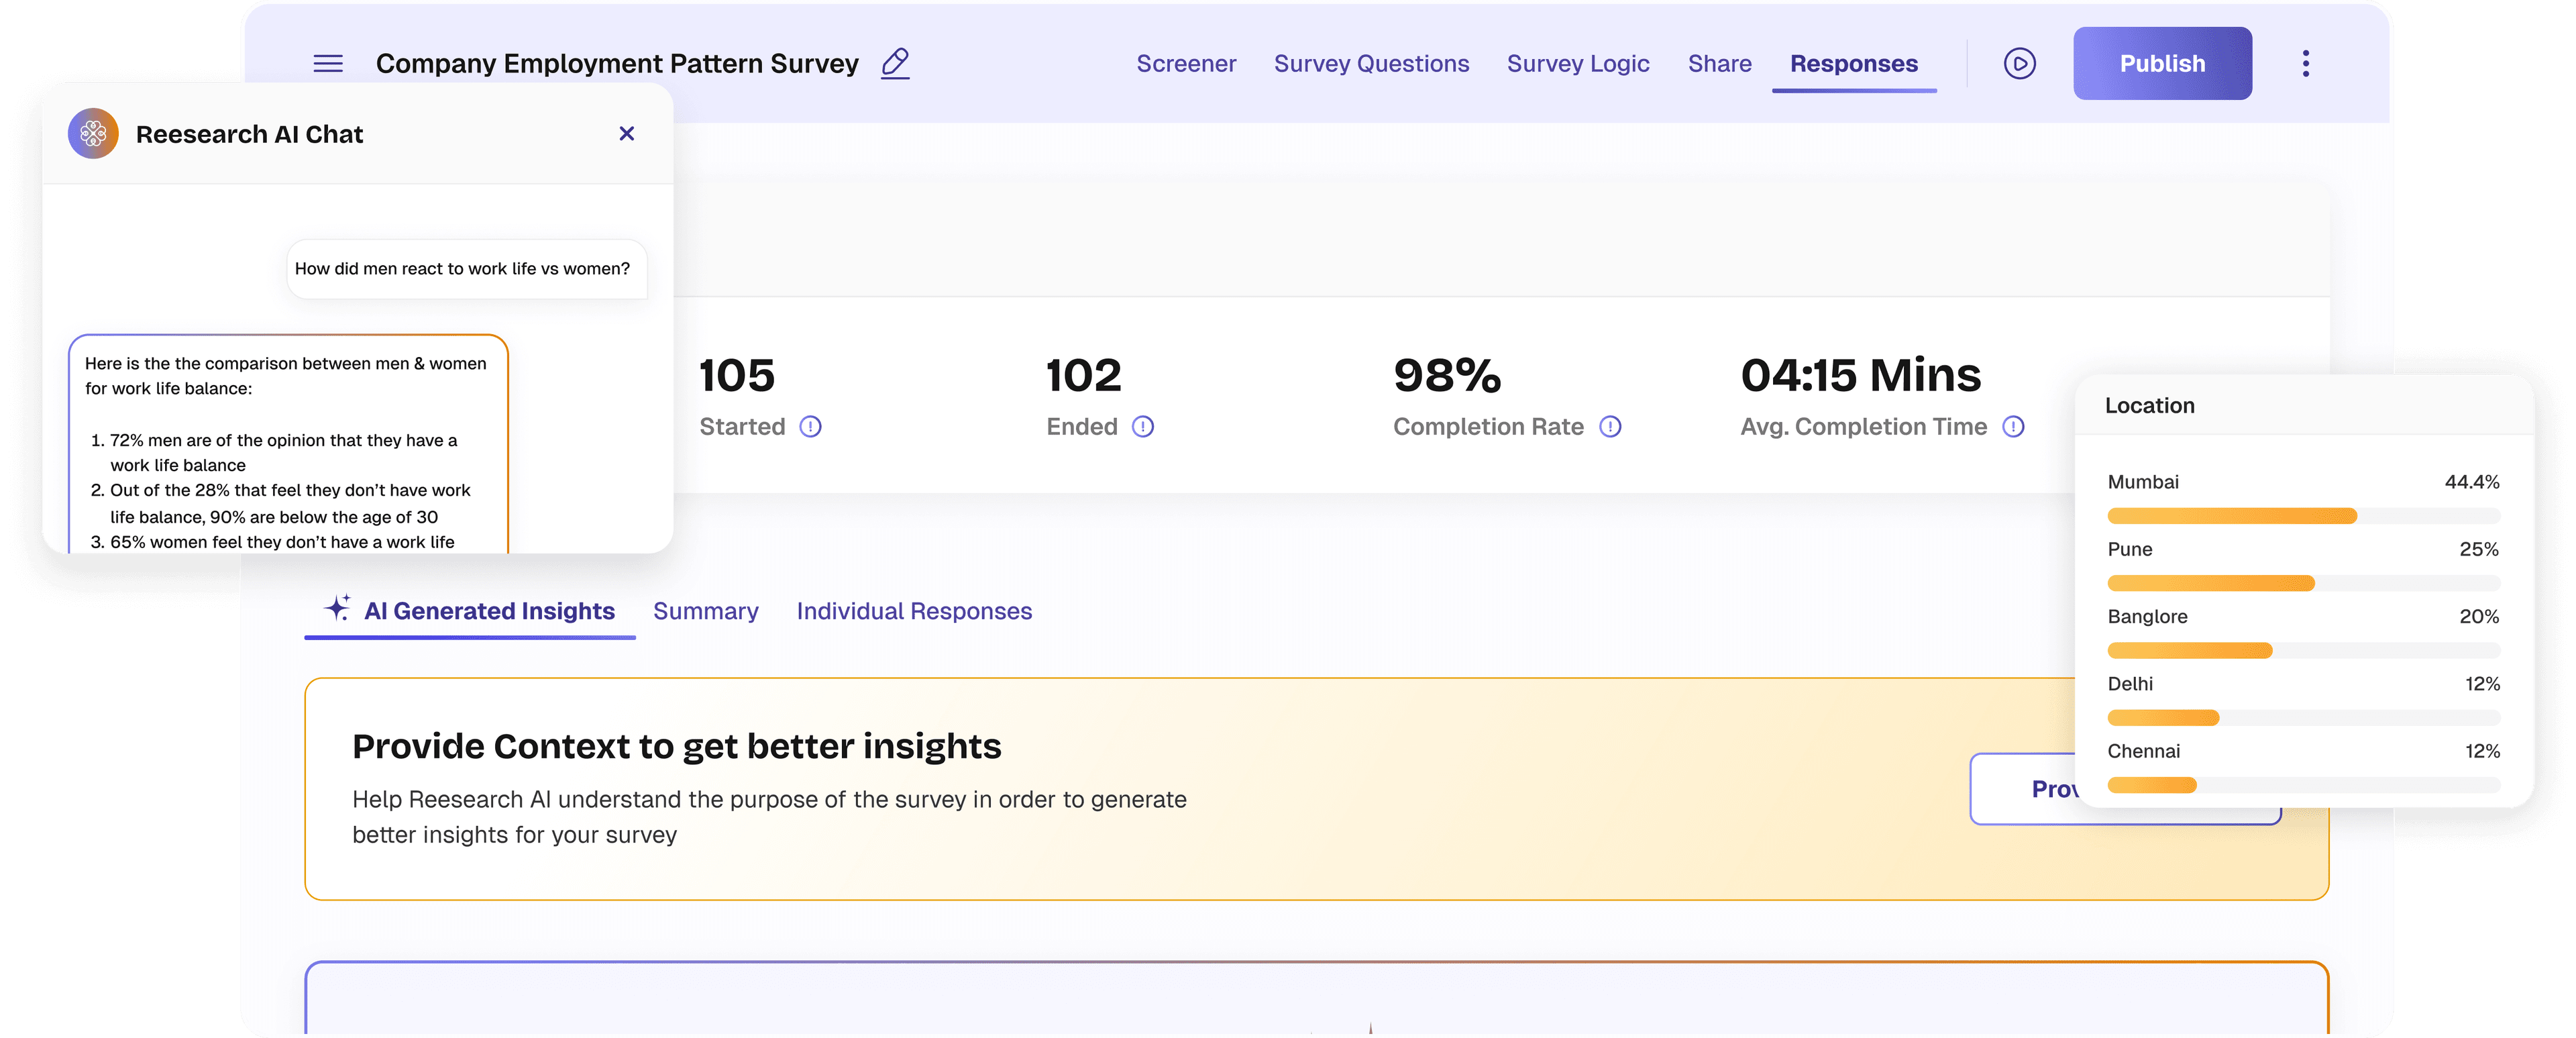This screenshot has width=2576, height=1038.
Task: Navigate to Survey Logic
Action: coord(1578,63)
